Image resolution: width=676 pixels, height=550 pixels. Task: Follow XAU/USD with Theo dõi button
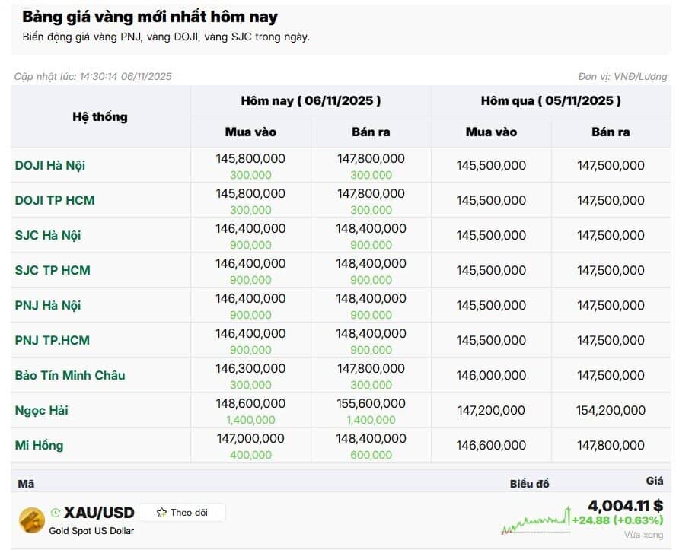pyautogui.click(x=183, y=513)
